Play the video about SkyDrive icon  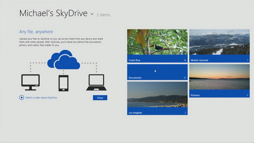point(21,98)
